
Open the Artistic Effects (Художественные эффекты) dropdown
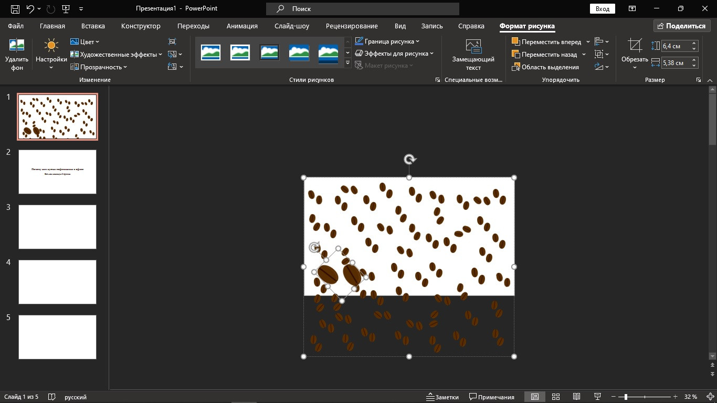point(117,55)
